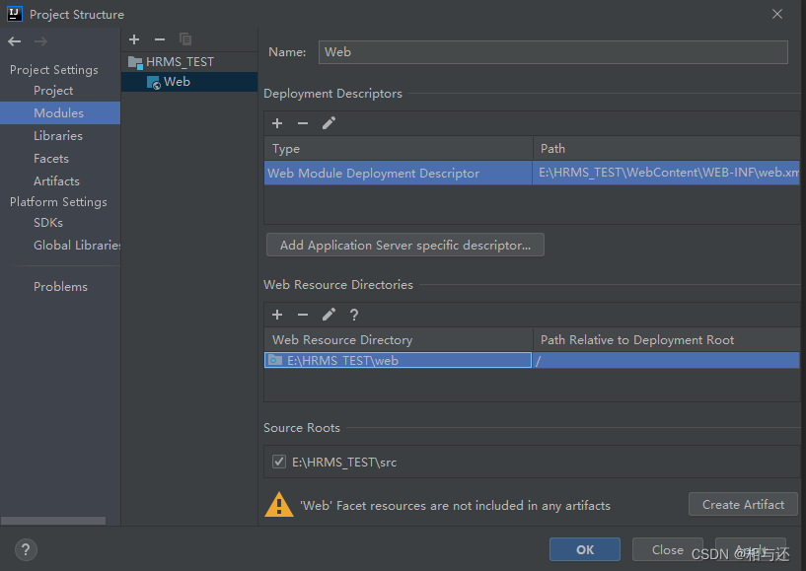Screen dimensions: 806x571
Task: Remove the selected web resource directory
Action: [x=303, y=315]
